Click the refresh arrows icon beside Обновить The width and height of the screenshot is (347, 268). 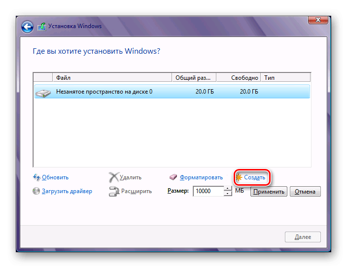(x=36, y=177)
